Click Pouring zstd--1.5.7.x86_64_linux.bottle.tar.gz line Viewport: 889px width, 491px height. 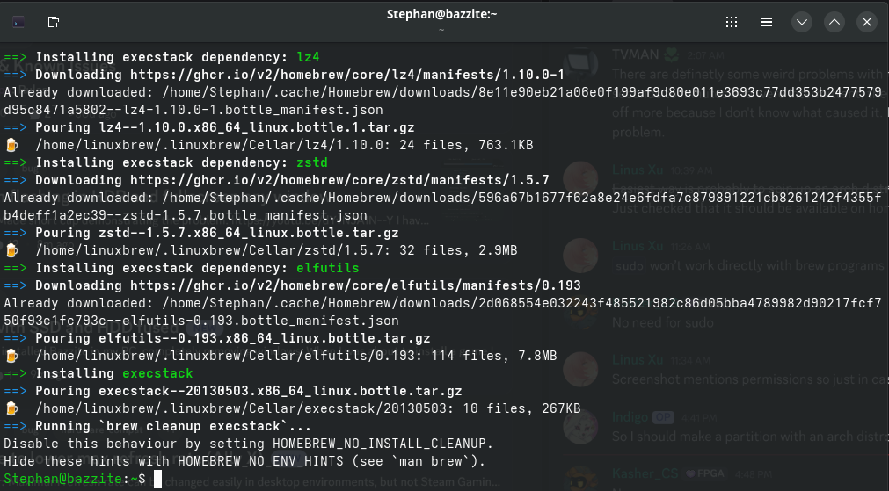tap(201, 233)
